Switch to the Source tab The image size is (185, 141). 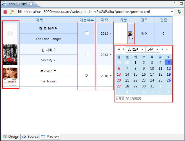click(30, 137)
